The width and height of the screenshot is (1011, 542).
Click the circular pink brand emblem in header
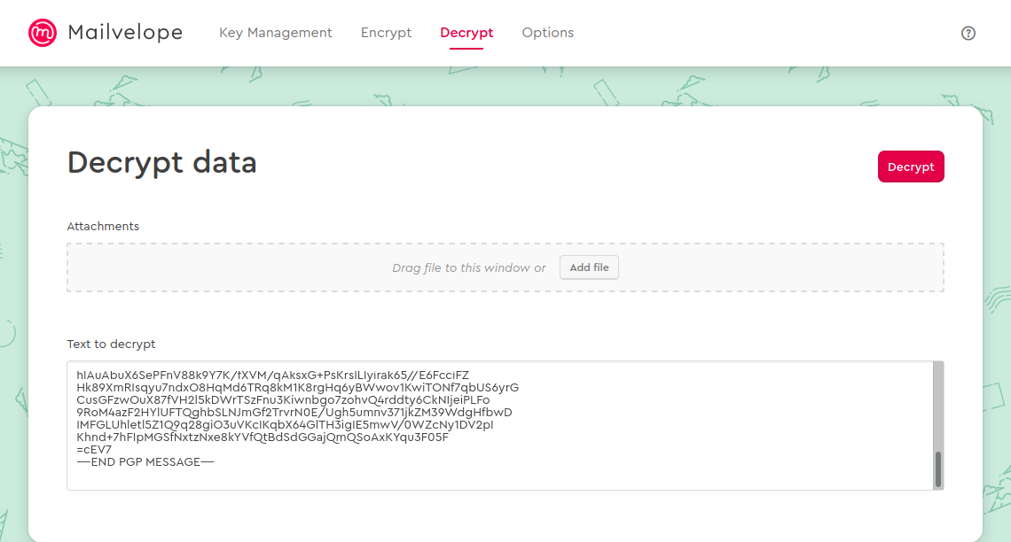pyautogui.click(x=42, y=32)
